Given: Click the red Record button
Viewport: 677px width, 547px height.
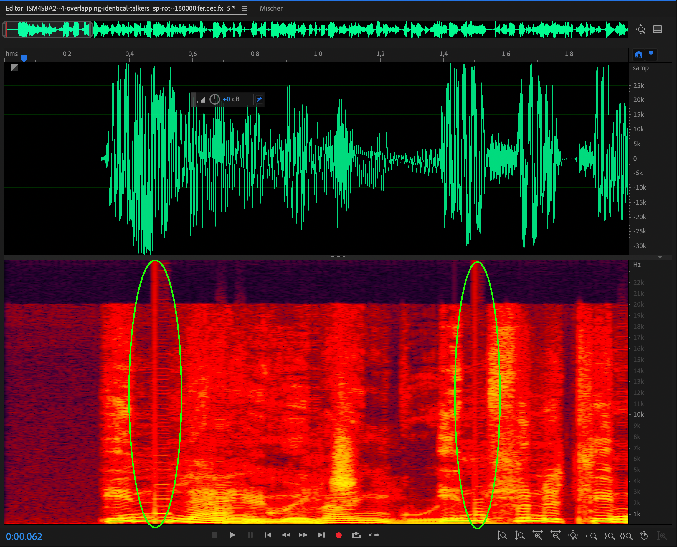Looking at the screenshot, I should [x=339, y=535].
